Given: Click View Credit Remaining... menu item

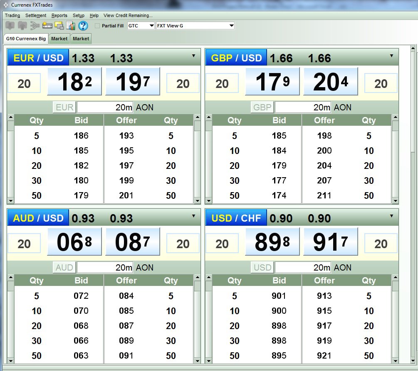Looking at the screenshot, I should (x=128, y=15).
